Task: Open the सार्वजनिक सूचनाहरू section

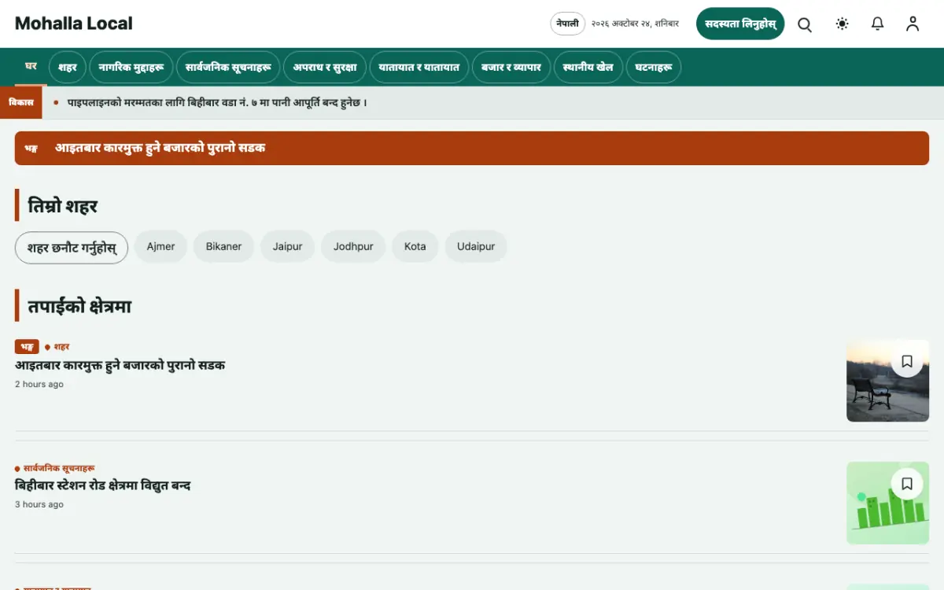Action: click(228, 68)
